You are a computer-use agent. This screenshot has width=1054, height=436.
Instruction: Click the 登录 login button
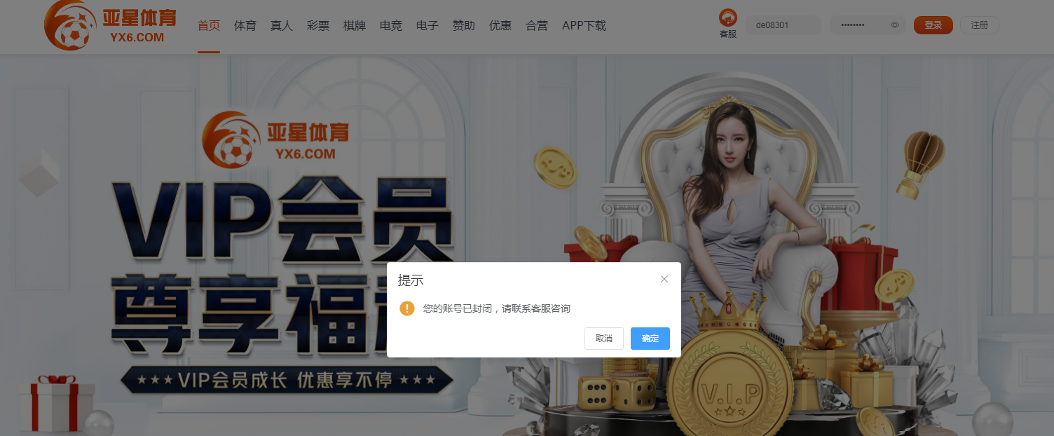tap(933, 25)
